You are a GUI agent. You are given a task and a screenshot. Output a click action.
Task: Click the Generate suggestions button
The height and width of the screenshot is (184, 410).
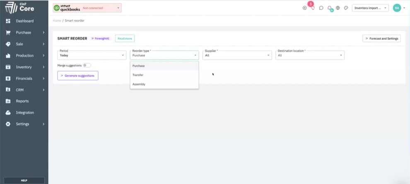pyautogui.click(x=78, y=76)
